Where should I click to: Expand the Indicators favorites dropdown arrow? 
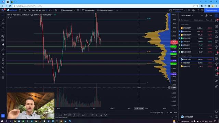pyautogui.click(x=75, y=10)
